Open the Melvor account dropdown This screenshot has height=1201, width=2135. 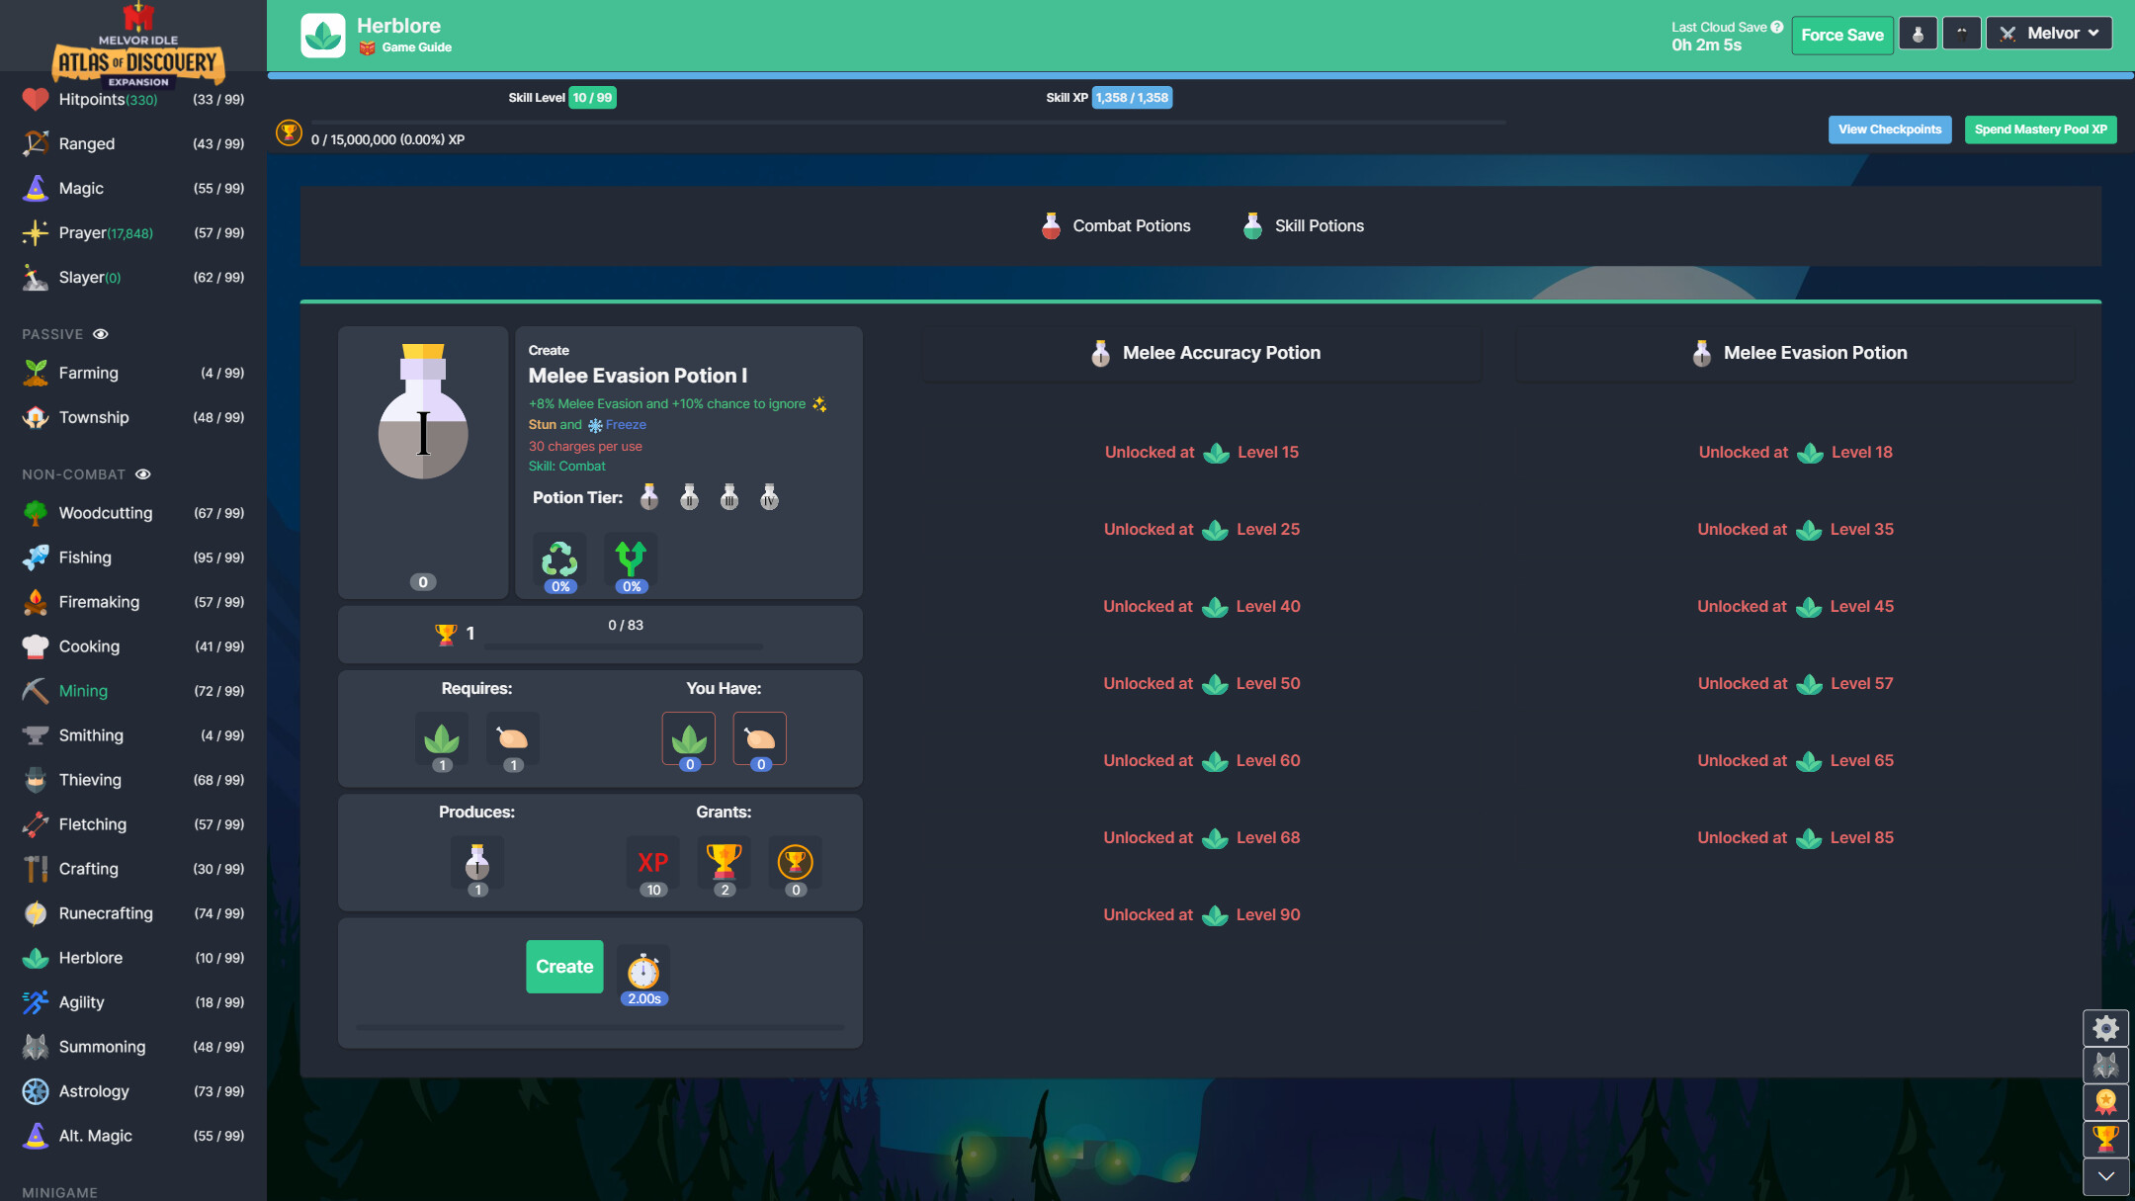2048,33
